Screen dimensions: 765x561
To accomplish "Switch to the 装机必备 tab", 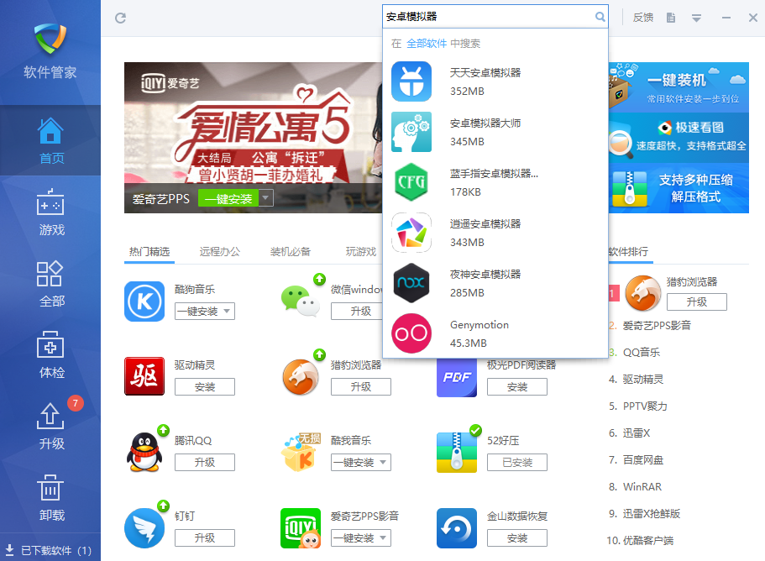I will [x=291, y=252].
